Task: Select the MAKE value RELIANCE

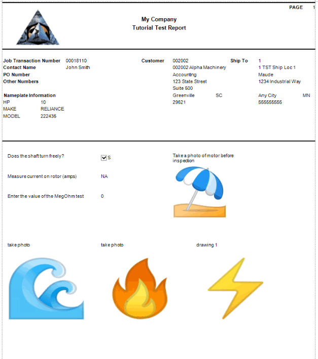Action: 52,109
